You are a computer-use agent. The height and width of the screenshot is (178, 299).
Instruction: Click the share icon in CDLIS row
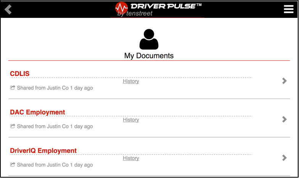point(13,87)
